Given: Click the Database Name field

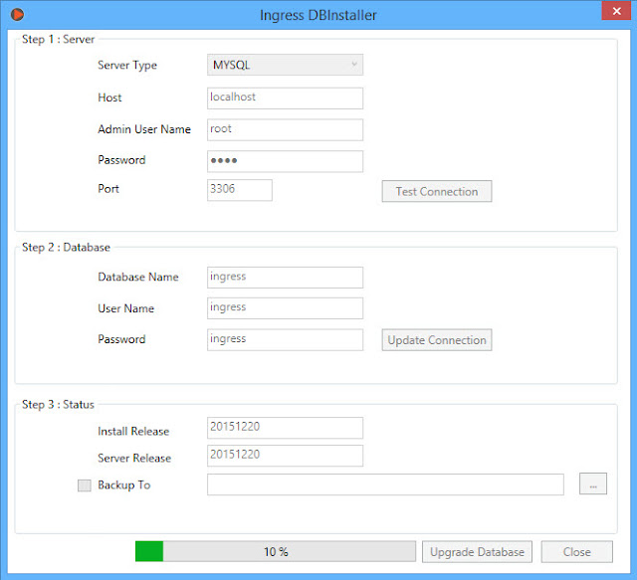Looking at the screenshot, I should point(285,278).
